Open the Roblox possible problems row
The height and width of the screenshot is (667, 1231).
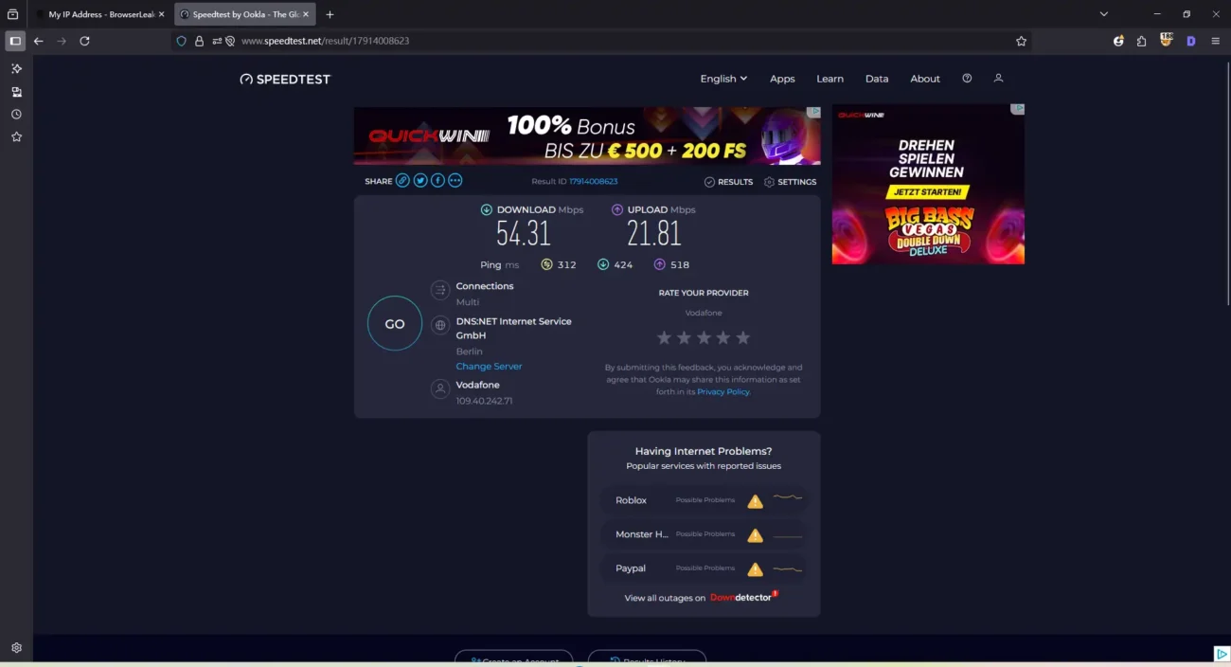[x=704, y=500]
